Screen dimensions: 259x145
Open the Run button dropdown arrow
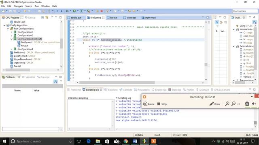pyautogui.click(x=78, y=11)
